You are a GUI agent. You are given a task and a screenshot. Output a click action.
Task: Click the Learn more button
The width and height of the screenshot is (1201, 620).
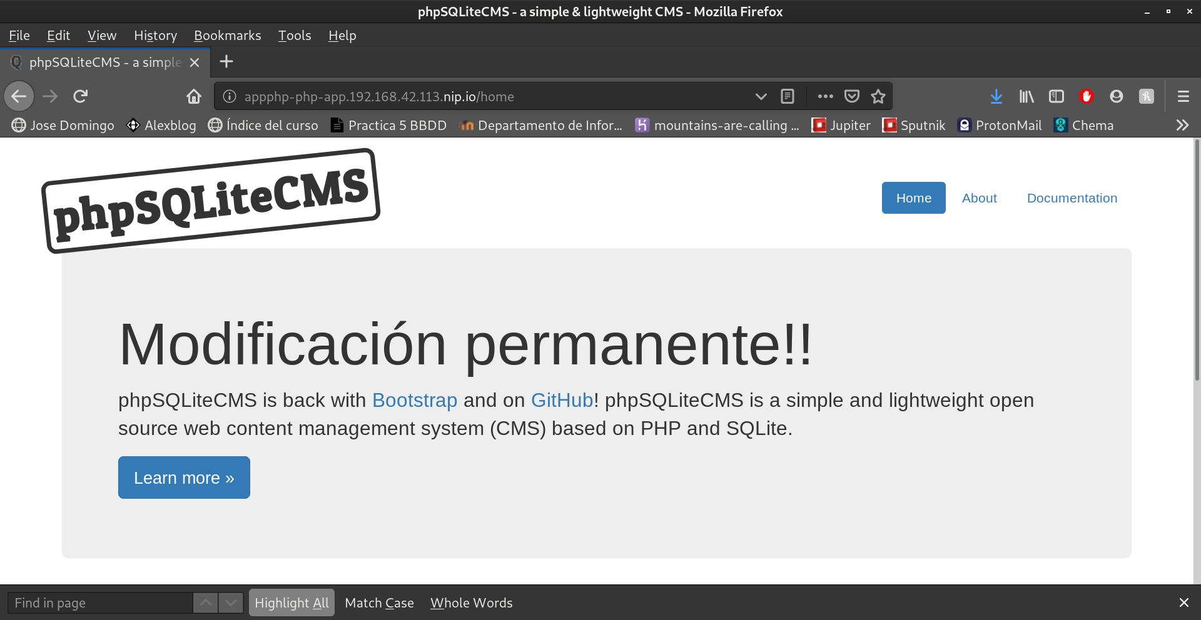coord(184,477)
